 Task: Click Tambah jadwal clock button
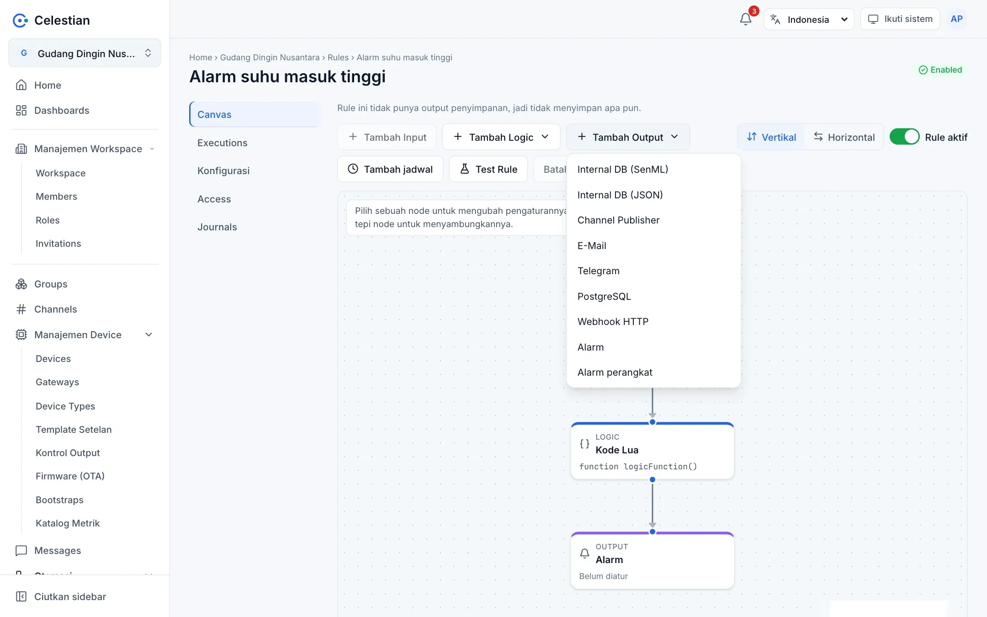pos(390,169)
